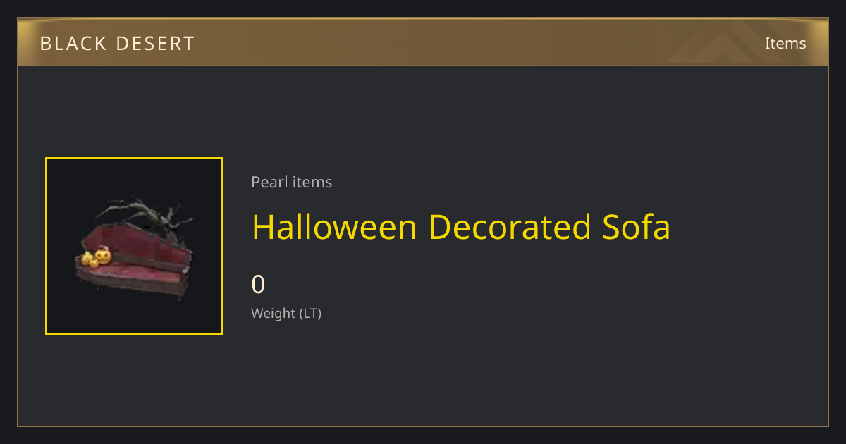Select the Pearl items category label
The height and width of the screenshot is (444, 846).
(x=292, y=182)
